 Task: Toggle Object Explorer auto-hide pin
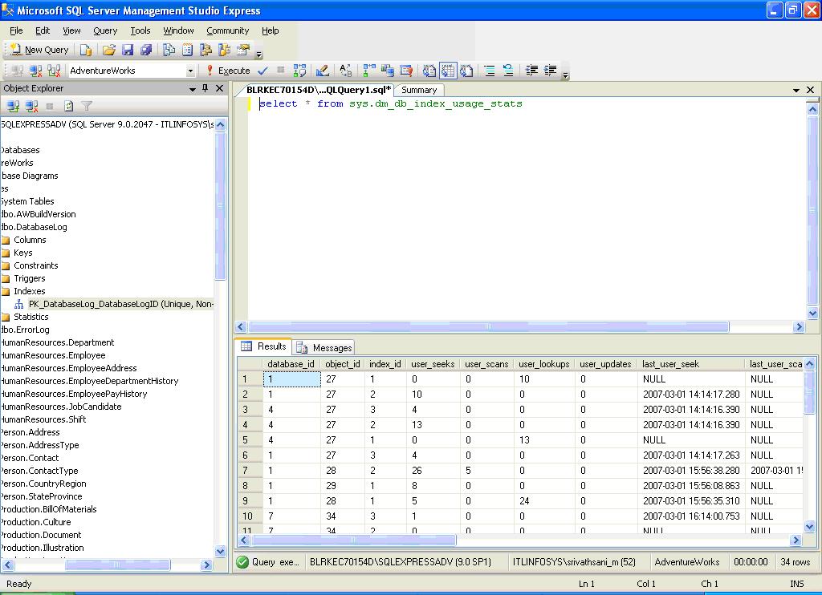205,88
